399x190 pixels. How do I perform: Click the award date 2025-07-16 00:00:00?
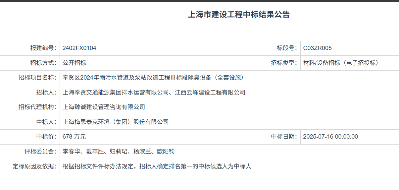pos(330,137)
